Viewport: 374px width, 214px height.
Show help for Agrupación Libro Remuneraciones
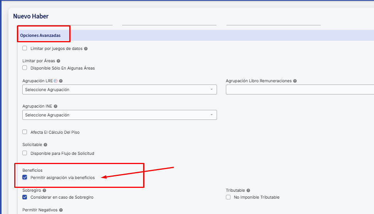pos(295,81)
